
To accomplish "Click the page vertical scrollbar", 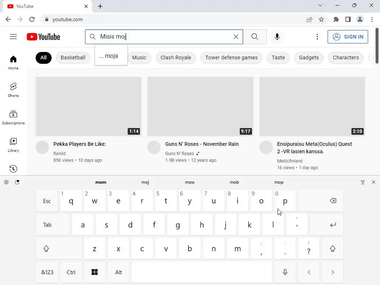I will 377,46.
